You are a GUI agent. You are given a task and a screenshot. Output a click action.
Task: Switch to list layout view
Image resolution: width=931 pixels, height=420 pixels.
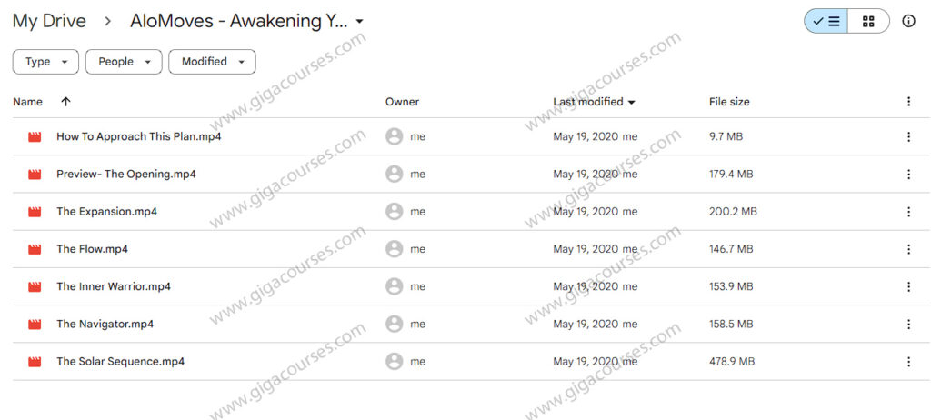pyautogui.click(x=826, y=21)
